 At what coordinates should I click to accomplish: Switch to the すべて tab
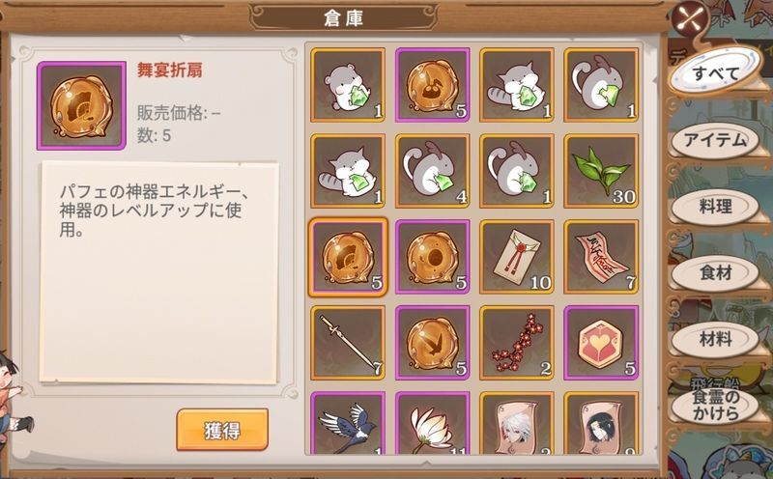716,74
